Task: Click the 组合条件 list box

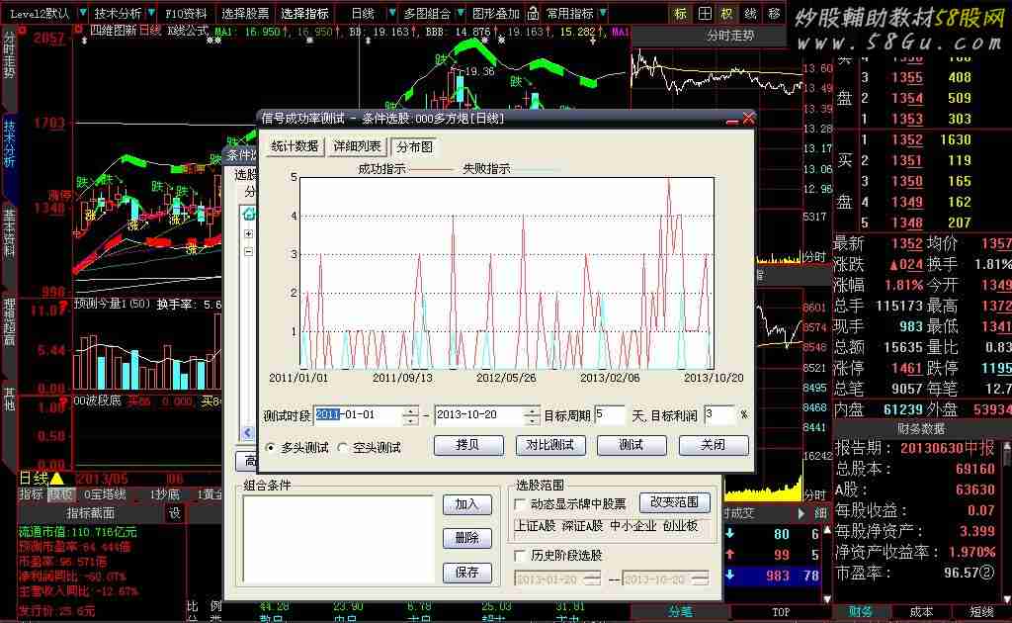Action: (338, 539)
